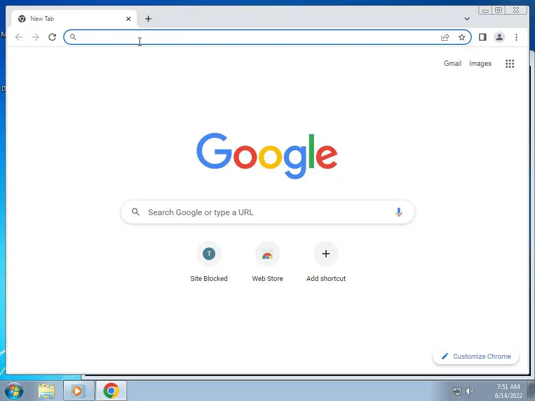Open the side panel icon
535x401 pixels.
[x=482, y=37]
